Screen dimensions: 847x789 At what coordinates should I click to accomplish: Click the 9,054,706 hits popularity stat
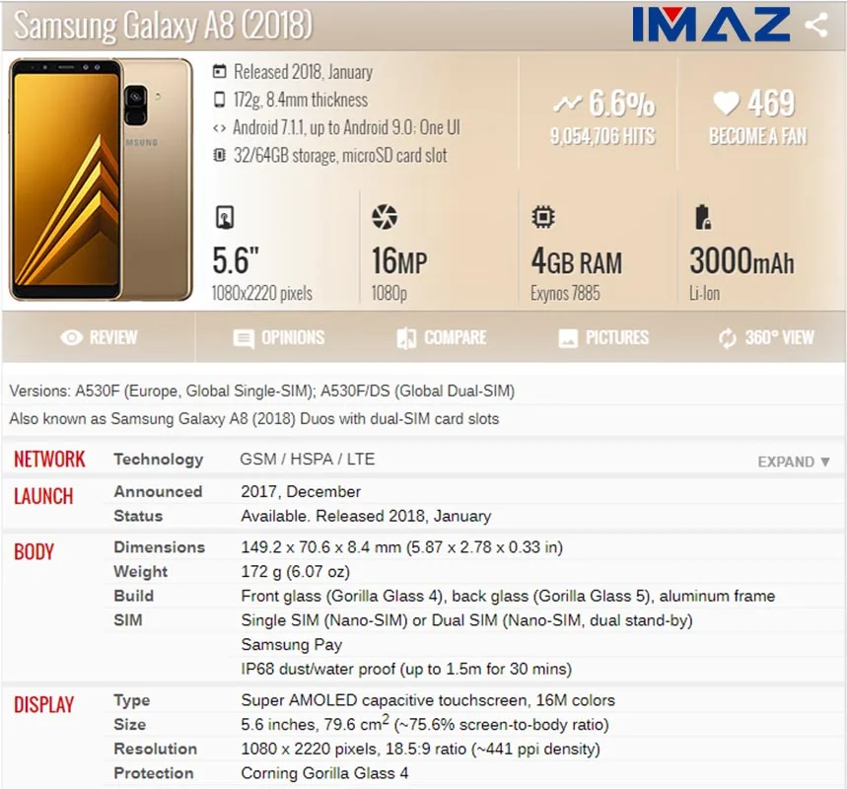pyautogui.click(x=602, y=136)
